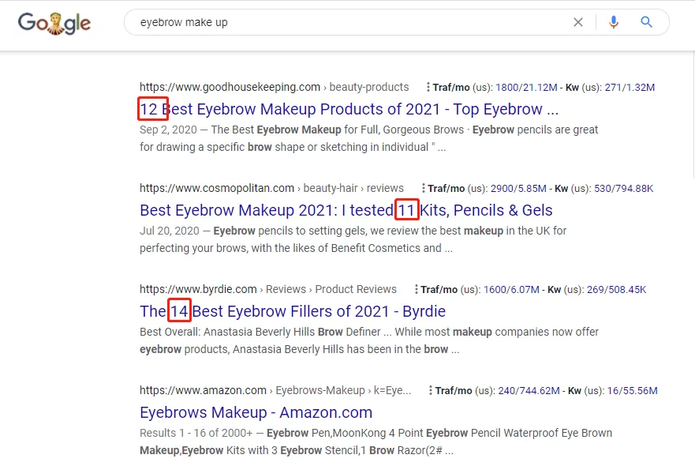Screen dimensions: 695x466
Task: Click the Google doodle logo
Action: click(x=54, y=23)
